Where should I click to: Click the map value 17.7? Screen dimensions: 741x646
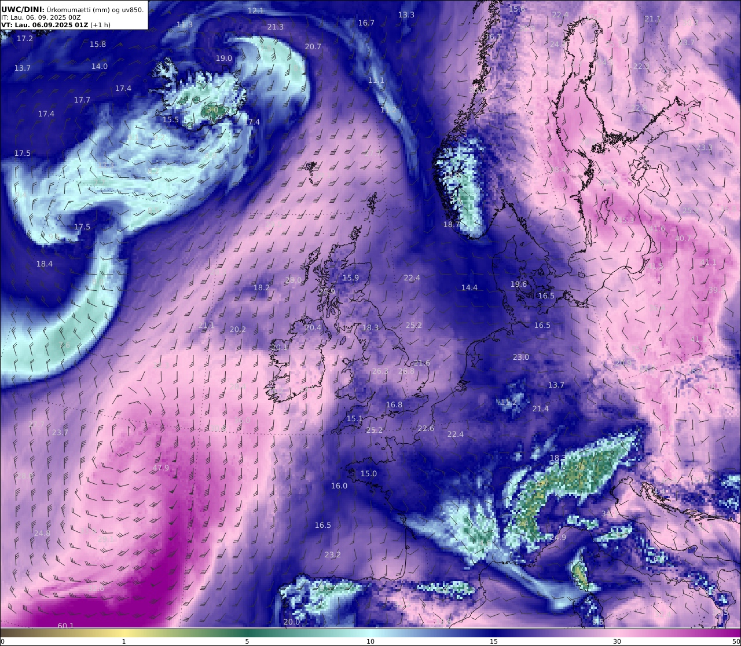(x=82, y=100)
